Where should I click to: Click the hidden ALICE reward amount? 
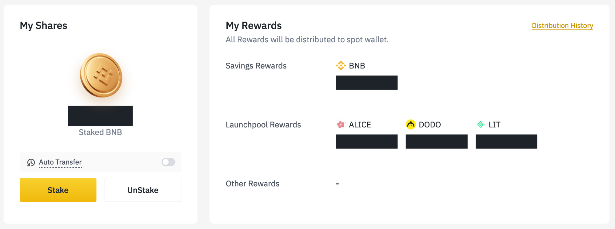366,142
